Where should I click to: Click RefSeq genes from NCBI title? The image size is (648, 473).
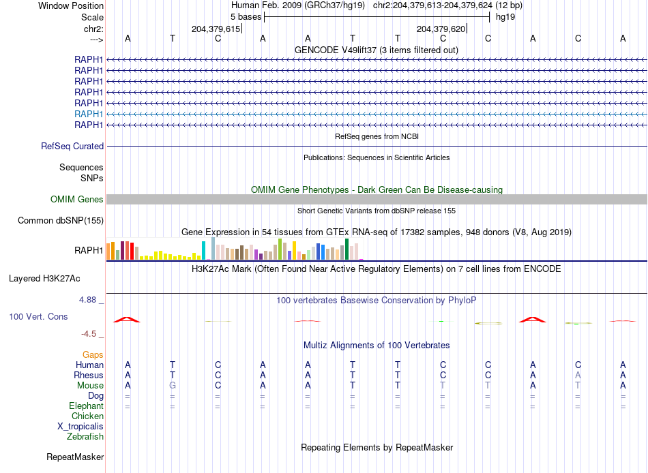(377, 136)
